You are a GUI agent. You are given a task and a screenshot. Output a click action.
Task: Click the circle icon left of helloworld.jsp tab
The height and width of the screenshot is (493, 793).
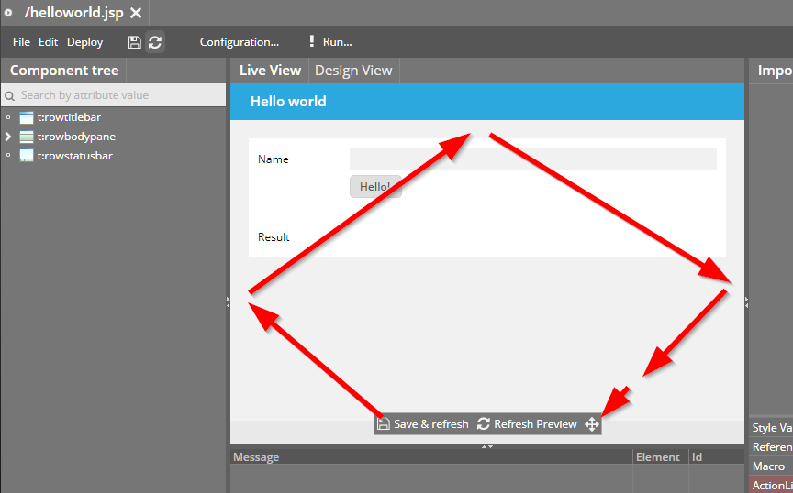pyautogui.click(x=8, y=13)
